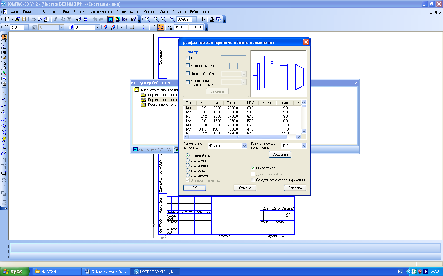Click the context help arrow-question icon
Screen dimensions: 443x276
point(133,19)
